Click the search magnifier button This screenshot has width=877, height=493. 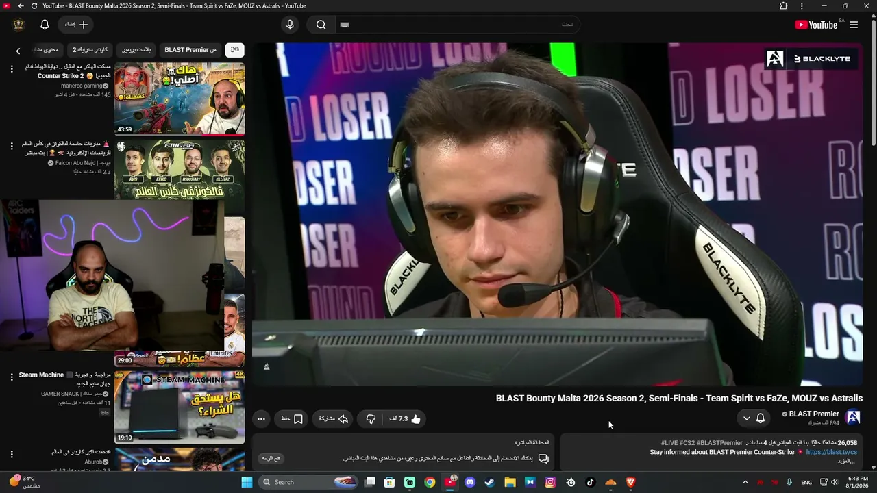321,25
